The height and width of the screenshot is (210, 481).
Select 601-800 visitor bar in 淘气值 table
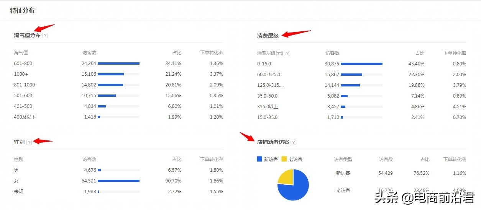click(118, 63)
